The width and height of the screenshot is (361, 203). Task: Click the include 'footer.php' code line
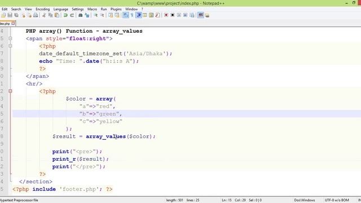coord(63,189)
